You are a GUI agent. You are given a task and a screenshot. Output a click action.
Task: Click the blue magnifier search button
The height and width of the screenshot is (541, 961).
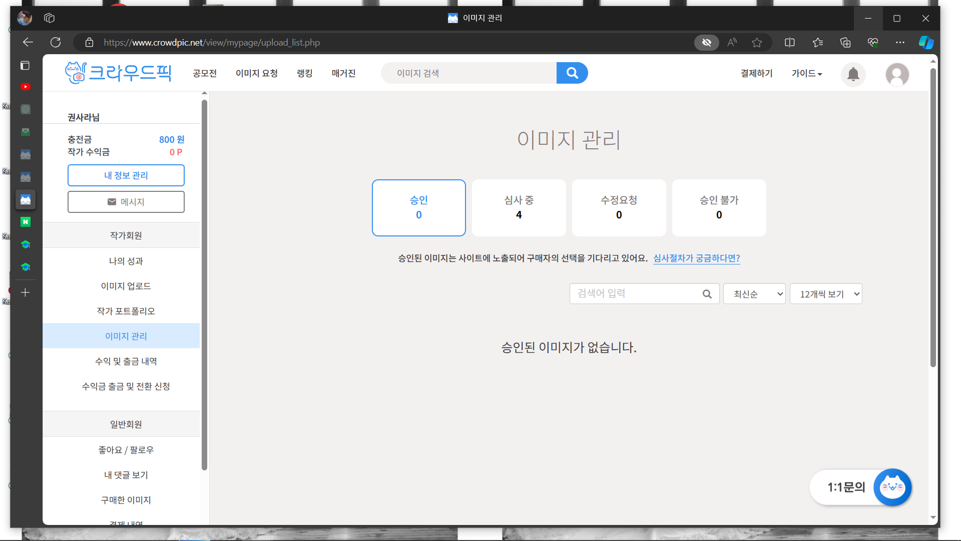572,73
